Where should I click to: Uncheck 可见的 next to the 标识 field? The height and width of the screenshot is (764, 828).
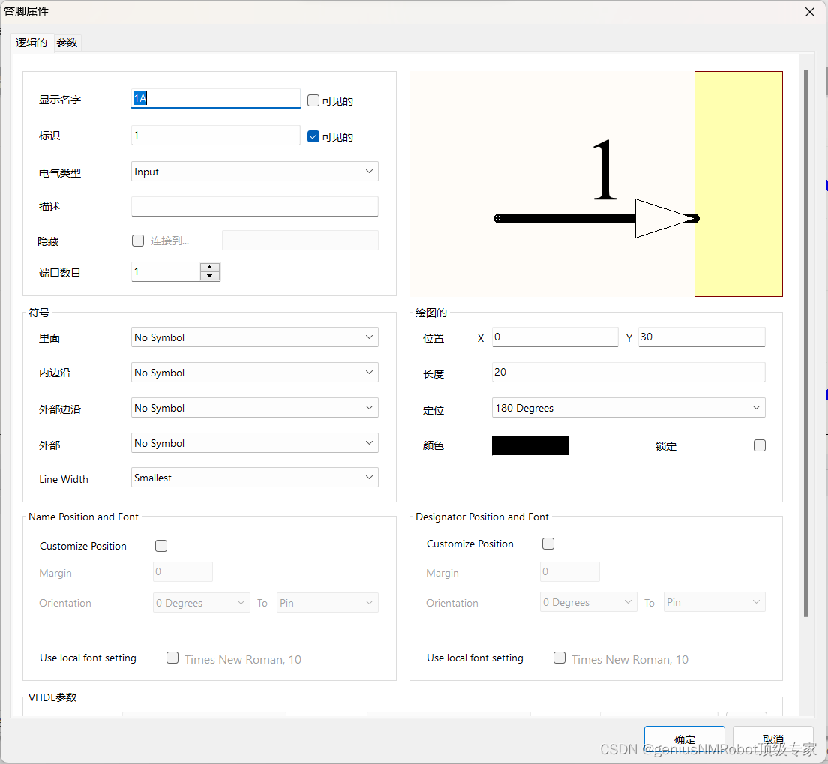click(x=313, y=136)
